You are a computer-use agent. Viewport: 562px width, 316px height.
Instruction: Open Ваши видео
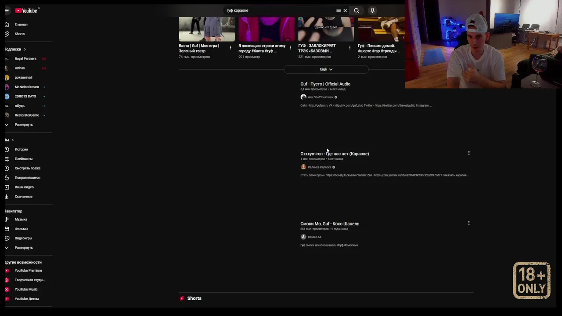point(24,187)
